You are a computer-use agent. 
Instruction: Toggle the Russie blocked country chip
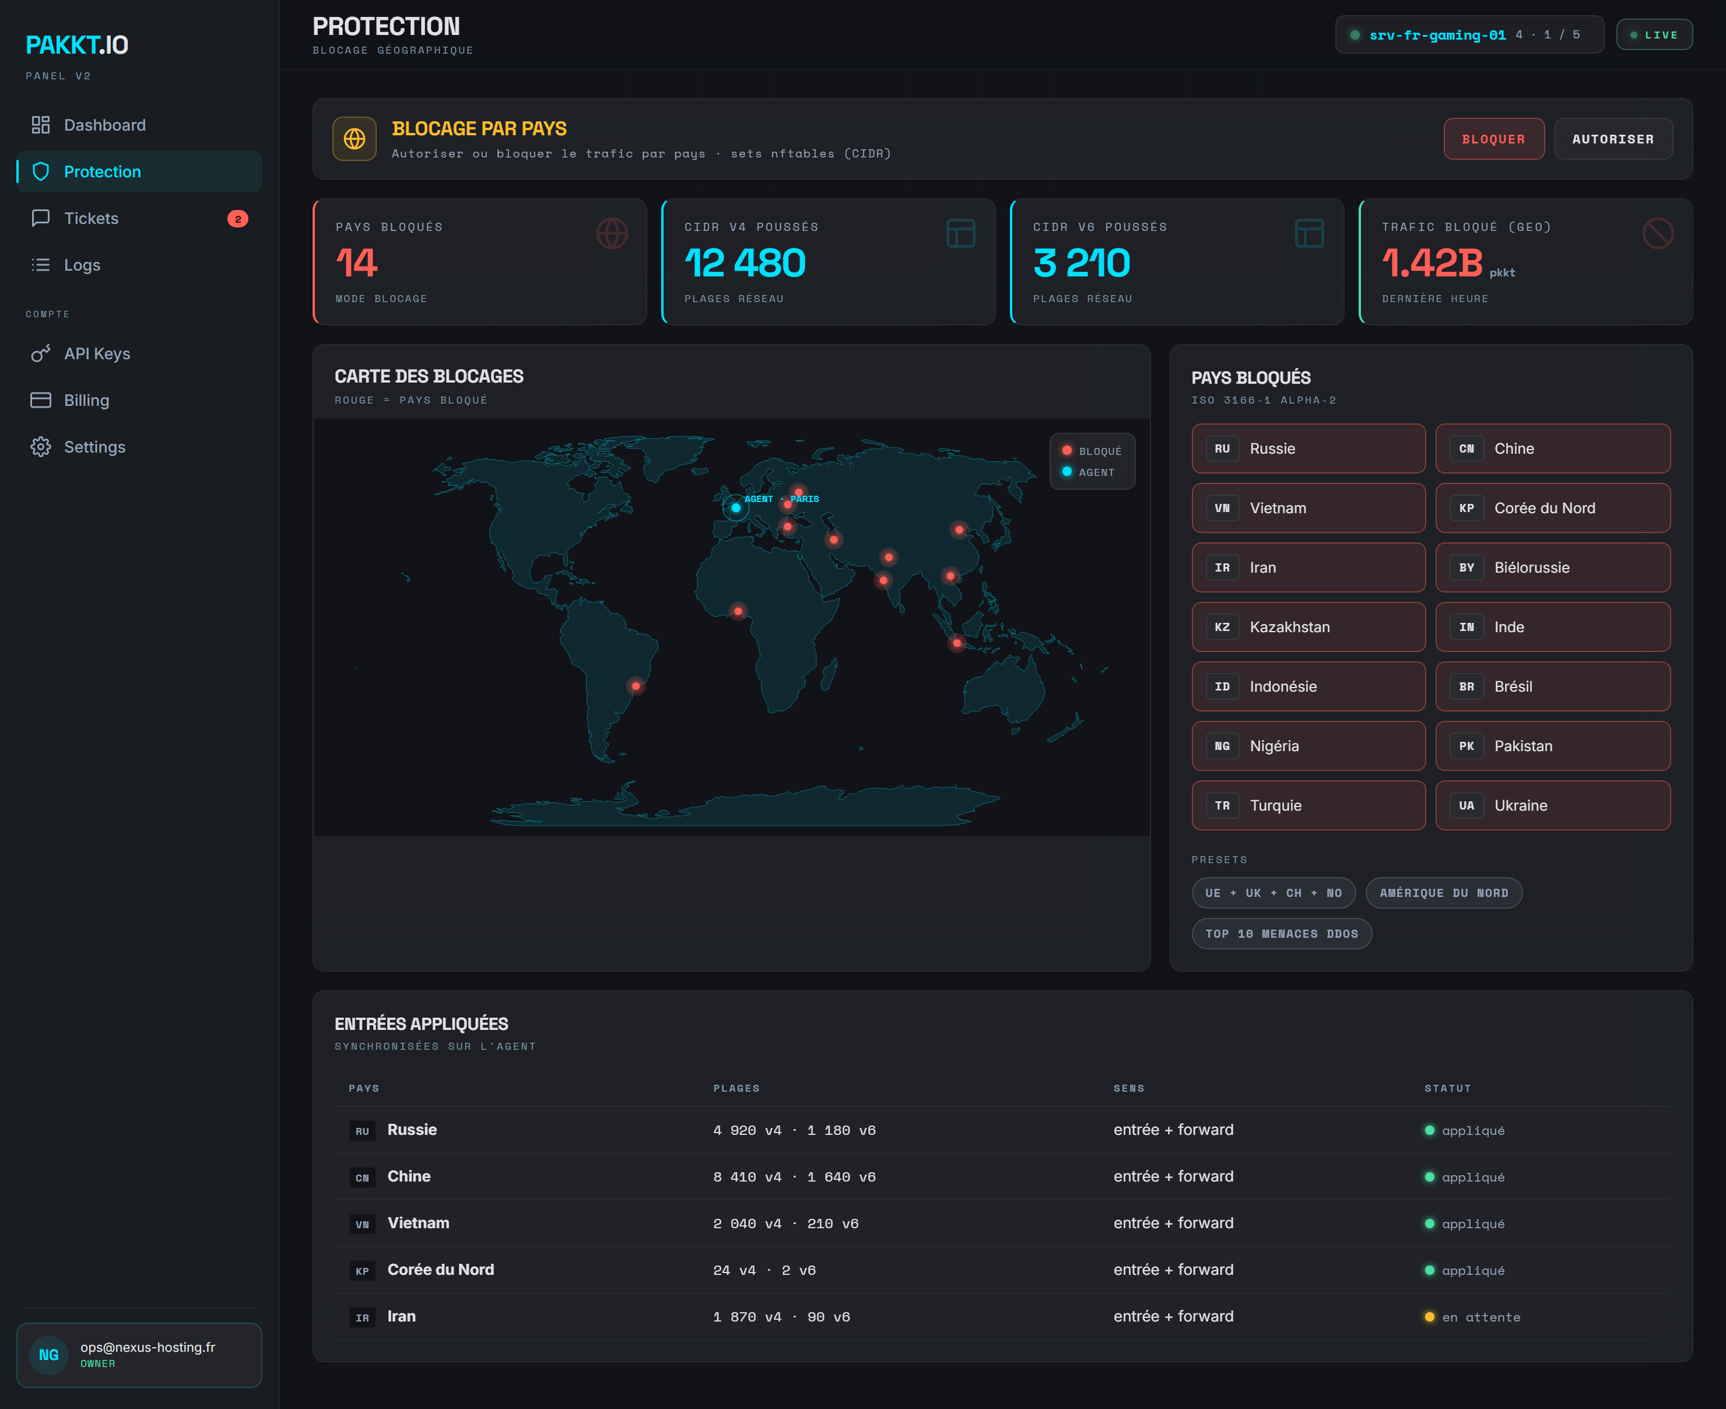tap(1308, 449)
